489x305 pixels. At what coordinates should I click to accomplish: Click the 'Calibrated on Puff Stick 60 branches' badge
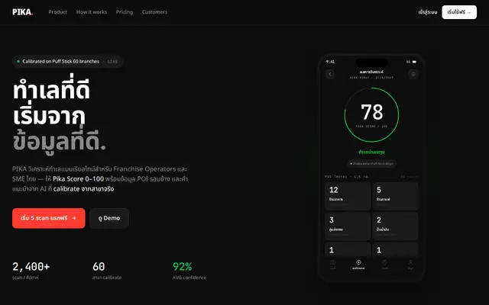(67, 61)
